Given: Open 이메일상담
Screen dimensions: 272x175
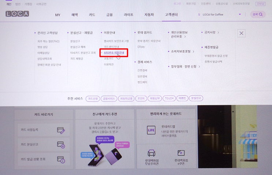Looking at the screenshot, I should pyautogui.click(x=43, y=53).
